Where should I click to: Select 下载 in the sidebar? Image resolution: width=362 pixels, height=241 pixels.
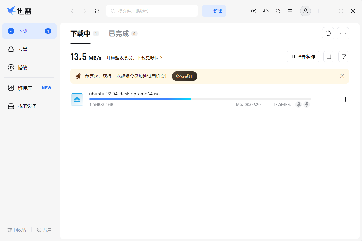coord(29,31)
